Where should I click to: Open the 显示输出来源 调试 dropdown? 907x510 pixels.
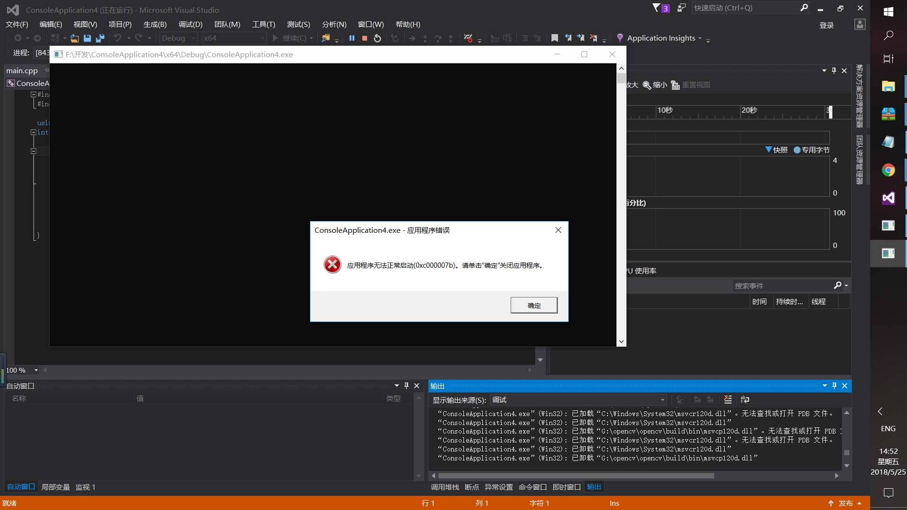click(578, 400)
